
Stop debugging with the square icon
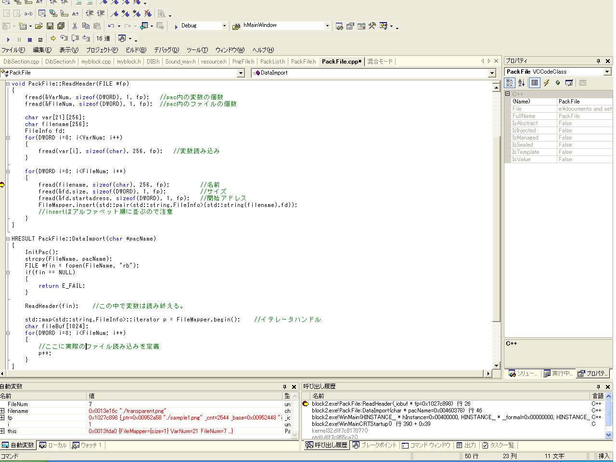pos(30,39)
